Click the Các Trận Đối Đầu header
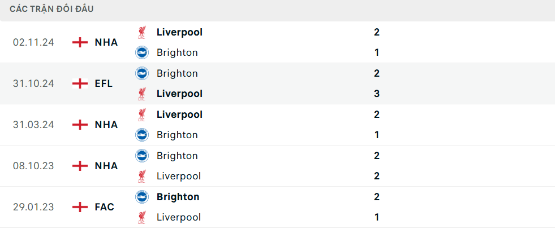The width and height of the screenshot is (555, 229). [51, 9]
